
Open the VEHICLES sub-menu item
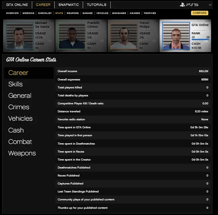click(102, 13)
